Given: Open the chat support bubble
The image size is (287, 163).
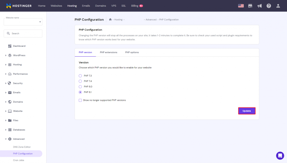Looking at the screenshot, I should pos(280,156).
